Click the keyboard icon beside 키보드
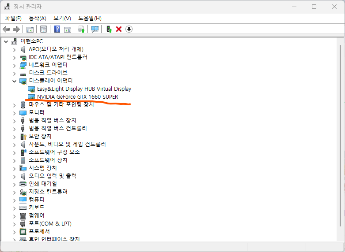The height and width of the screenshot is (252, 345). [x=23, y=208]
